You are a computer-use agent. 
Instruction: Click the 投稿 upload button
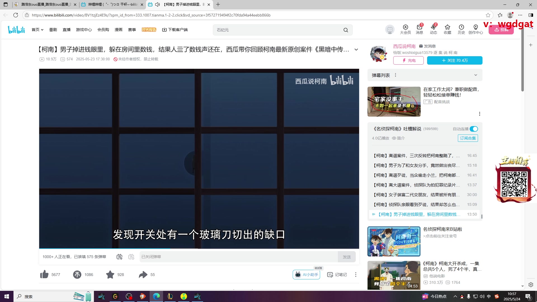501,30
